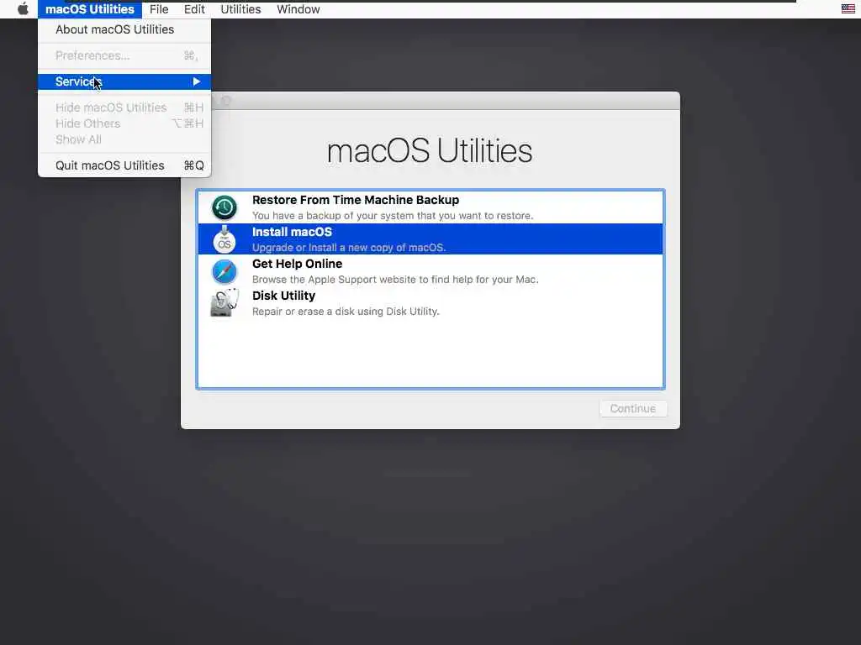This screenshot has width=861, height=645.
Task: Open the File menu
Action: point(159,9)
